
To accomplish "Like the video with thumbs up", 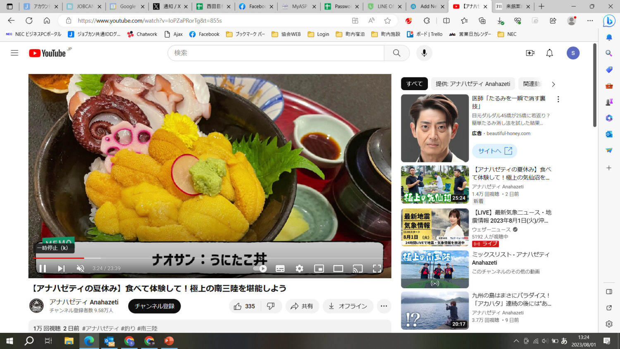I will click(x=244, y=306).
